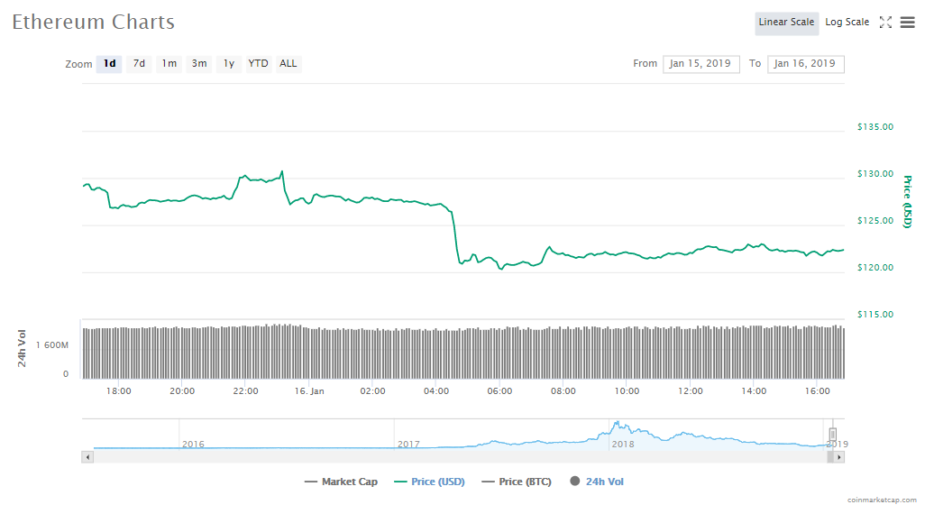Click the From date field
Viewport: 934px width, 514px height.
(x=700, y=64)
